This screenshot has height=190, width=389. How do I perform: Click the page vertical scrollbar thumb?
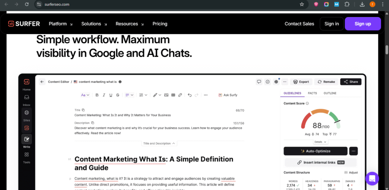pyautogui.click(x=387, y=49)
